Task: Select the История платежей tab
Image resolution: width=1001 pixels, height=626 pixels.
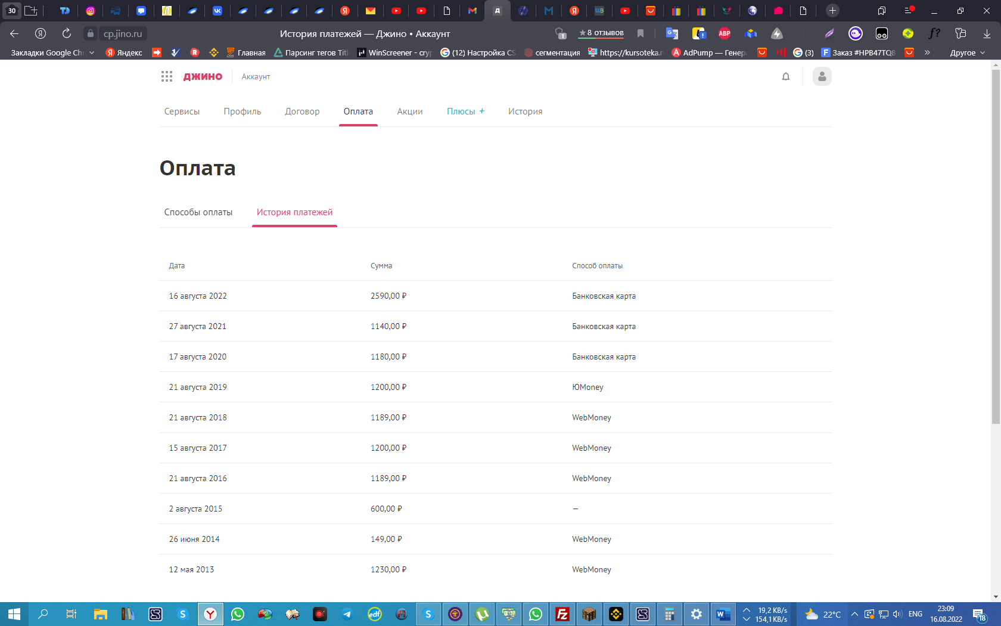Action: click(x=294, y=212)
